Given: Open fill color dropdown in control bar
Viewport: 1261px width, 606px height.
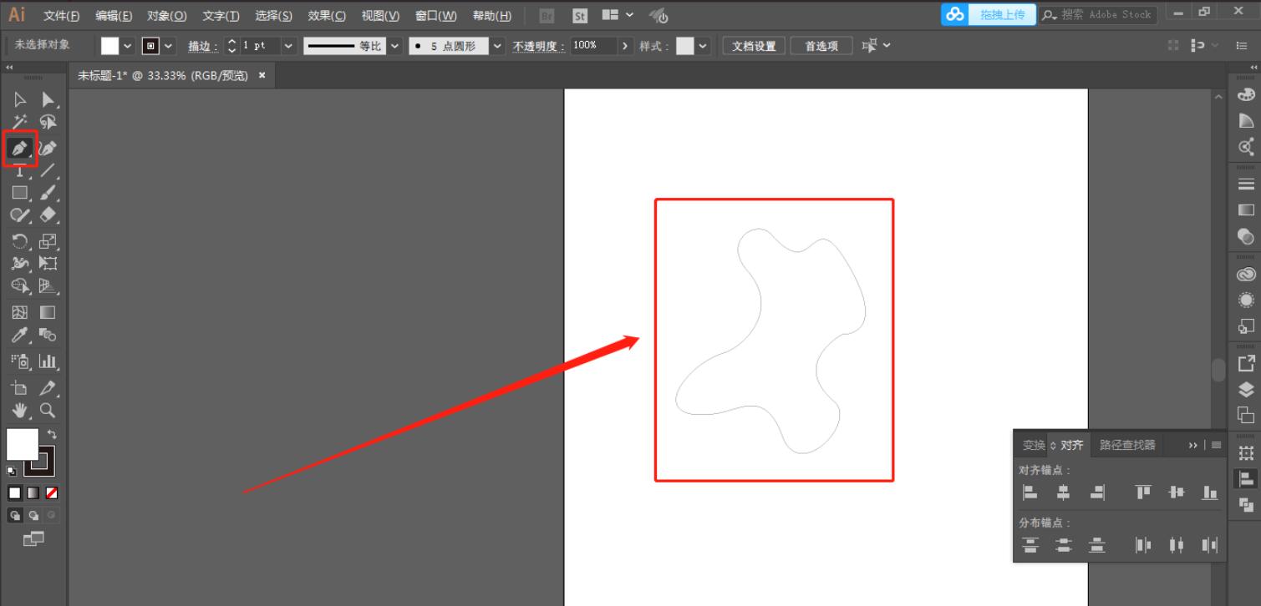Looking at the screenshot, I should (128, 46).
